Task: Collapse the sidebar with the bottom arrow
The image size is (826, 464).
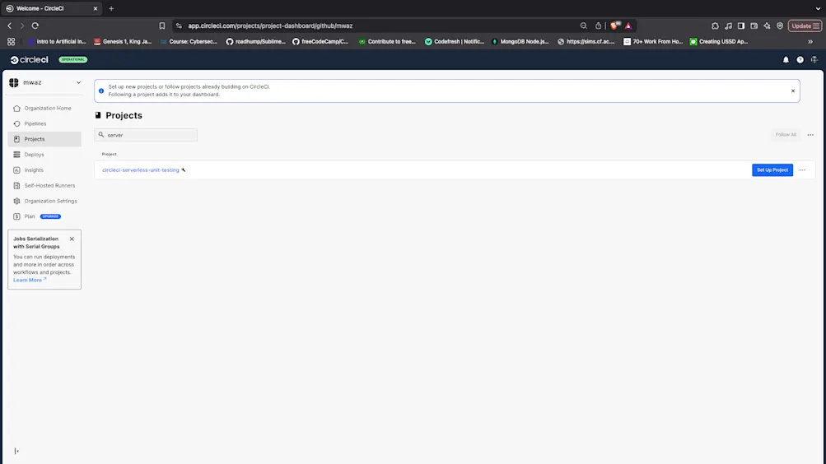Action: 16,451
